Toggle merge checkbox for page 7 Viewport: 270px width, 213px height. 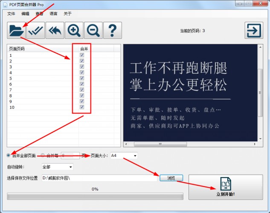tap(82, 90)
